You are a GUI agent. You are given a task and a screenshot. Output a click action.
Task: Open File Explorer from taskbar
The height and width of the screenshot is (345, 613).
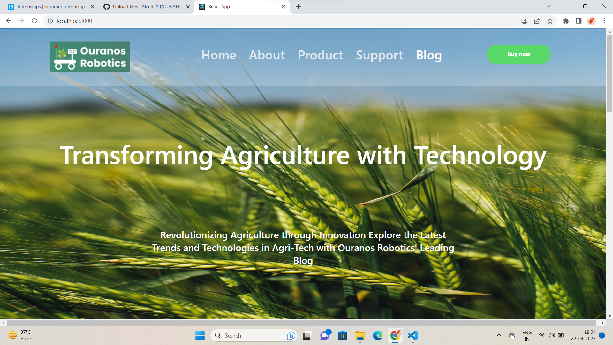coord(360,335)
